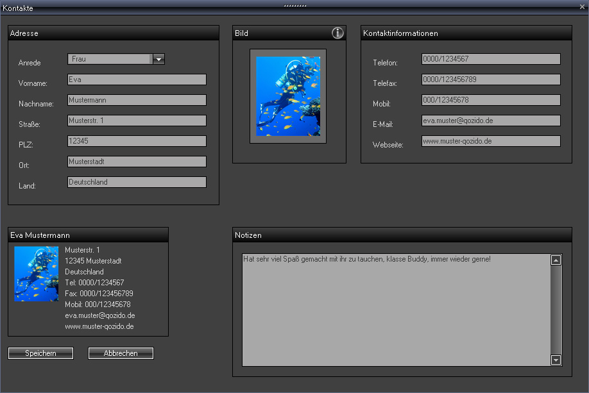589x393 pixels.
Task: Click into the Nachname field
Action: [137, 100]
